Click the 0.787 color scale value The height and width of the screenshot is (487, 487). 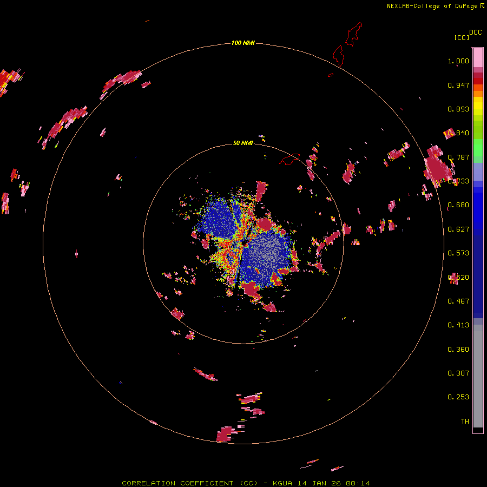click(x=458, y=157)
